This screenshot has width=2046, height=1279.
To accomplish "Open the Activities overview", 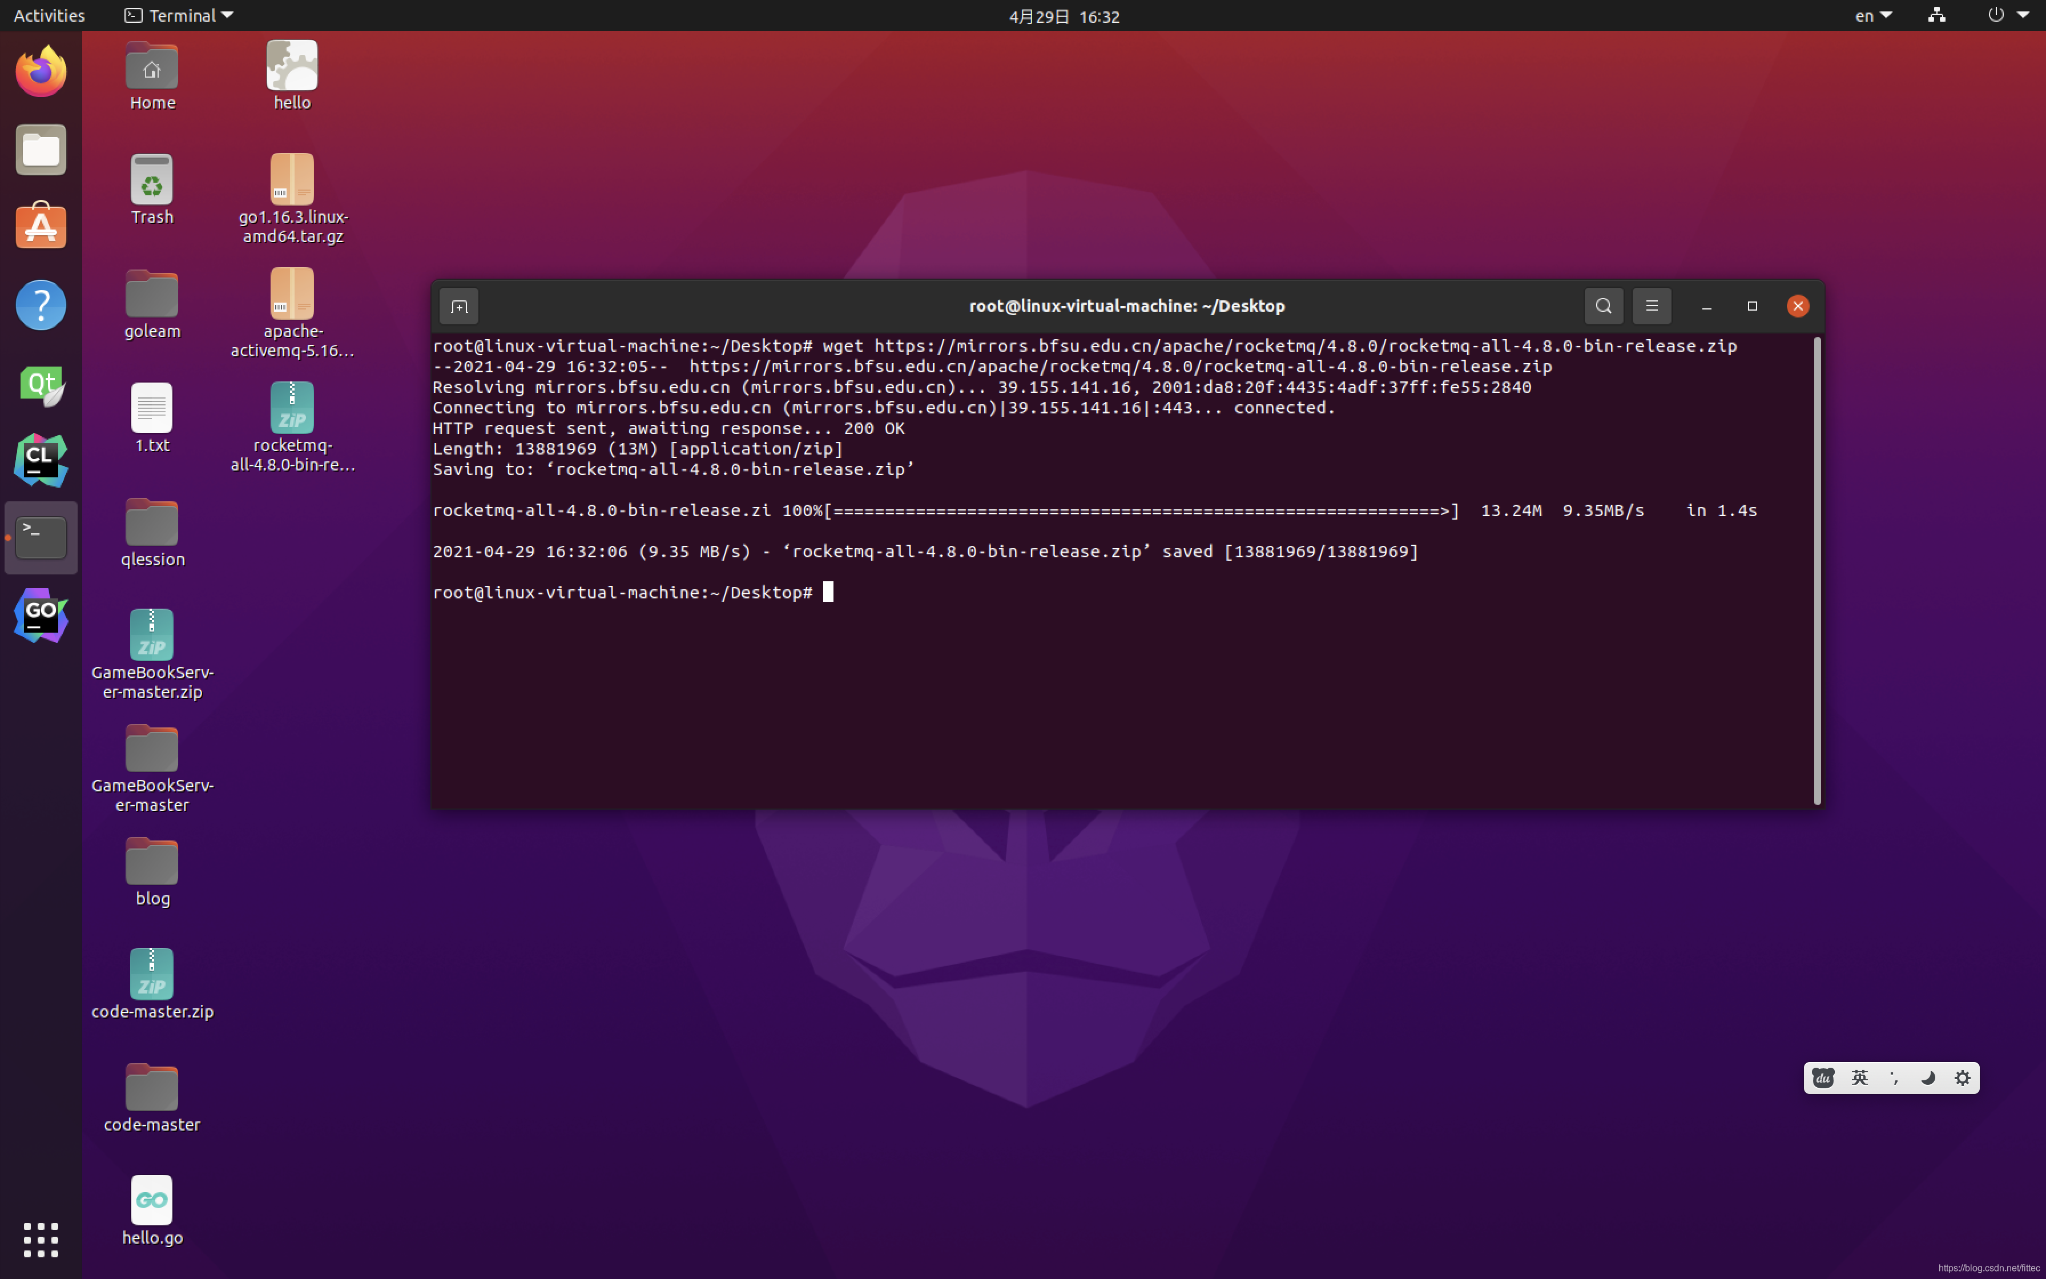I will (x=49, y=15).
